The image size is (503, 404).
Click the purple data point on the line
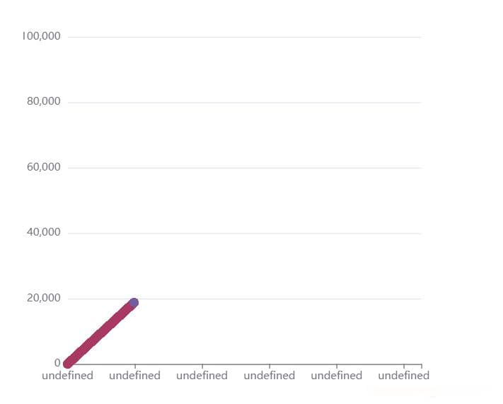(x=134, y=302)
